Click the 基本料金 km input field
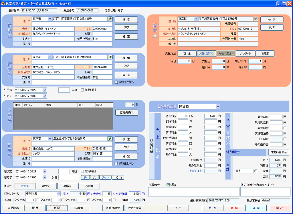Image resolution: width=293 pixels, height=214 pixels. [183, 116]
